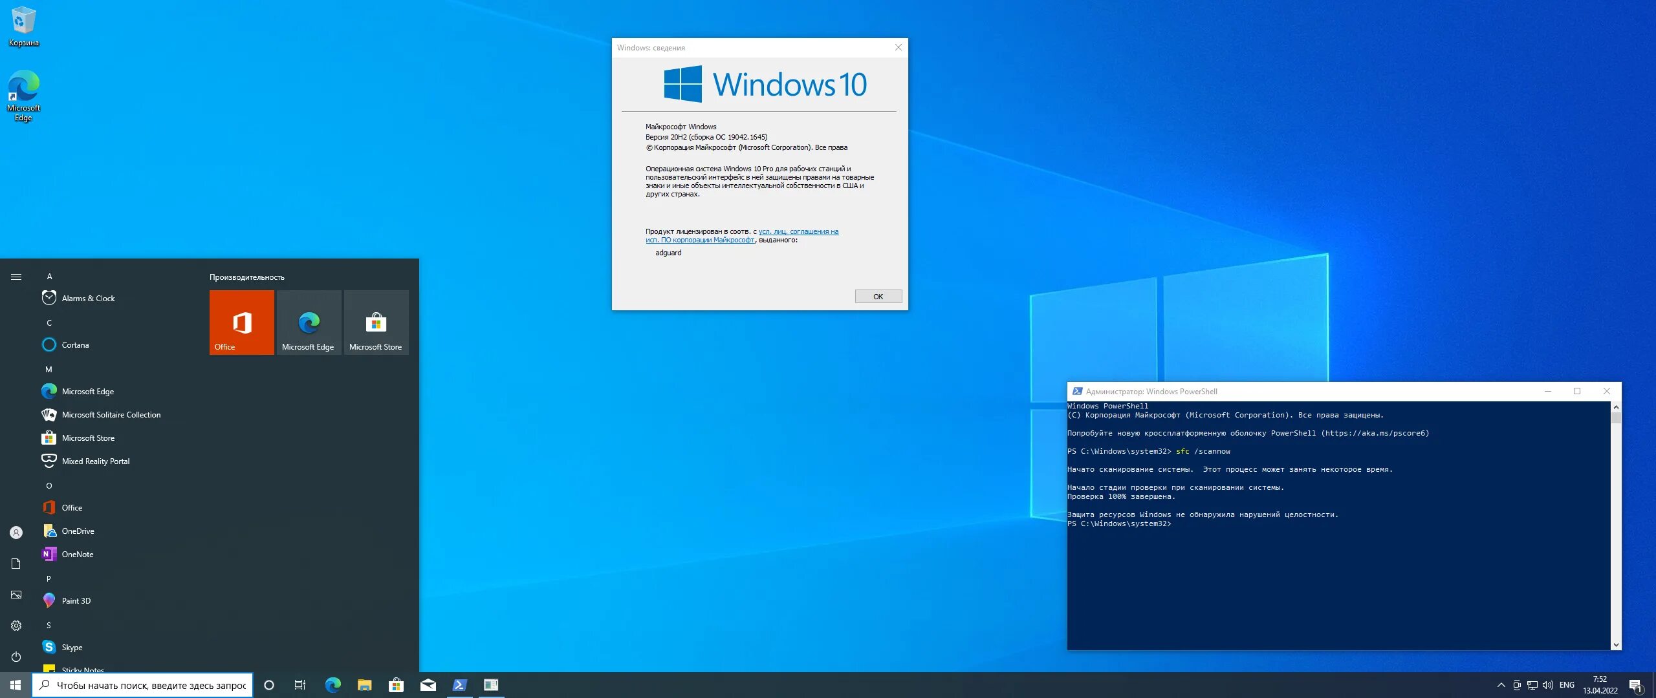The height and width of the screenshot is (698, 1656).
Task: Launch Mixed Reality Portal
Action: (x=95, y=461)
